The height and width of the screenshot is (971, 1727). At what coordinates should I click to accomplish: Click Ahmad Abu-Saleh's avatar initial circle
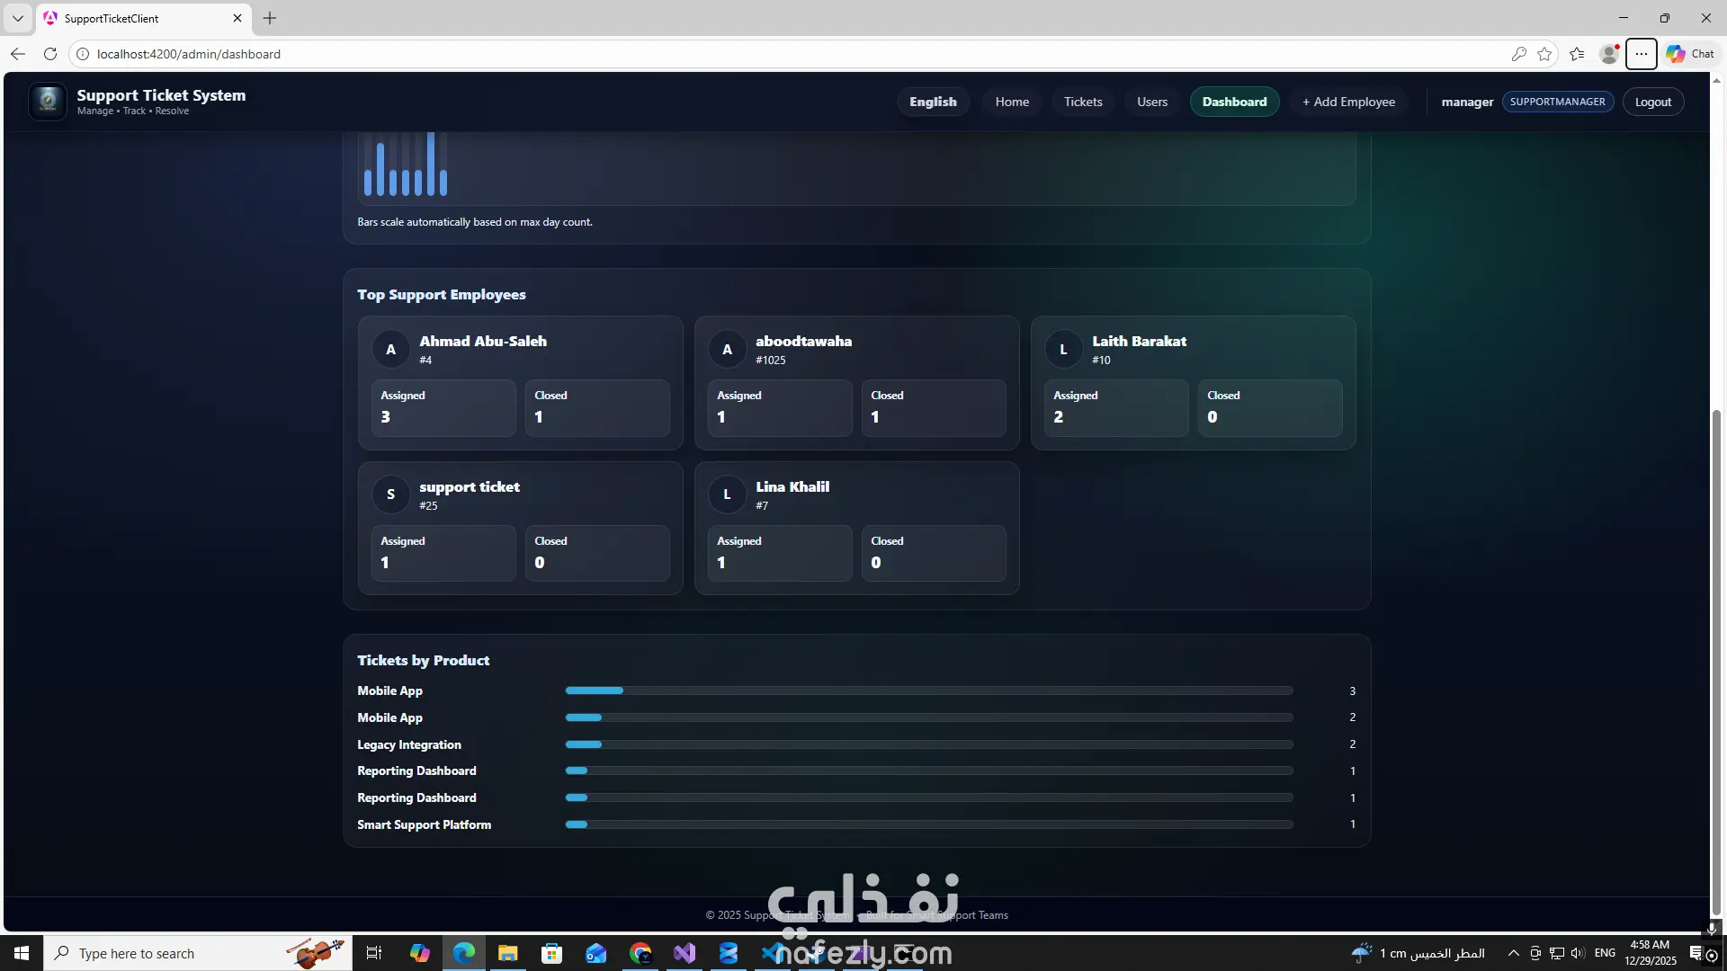click(x=390, y=350)
